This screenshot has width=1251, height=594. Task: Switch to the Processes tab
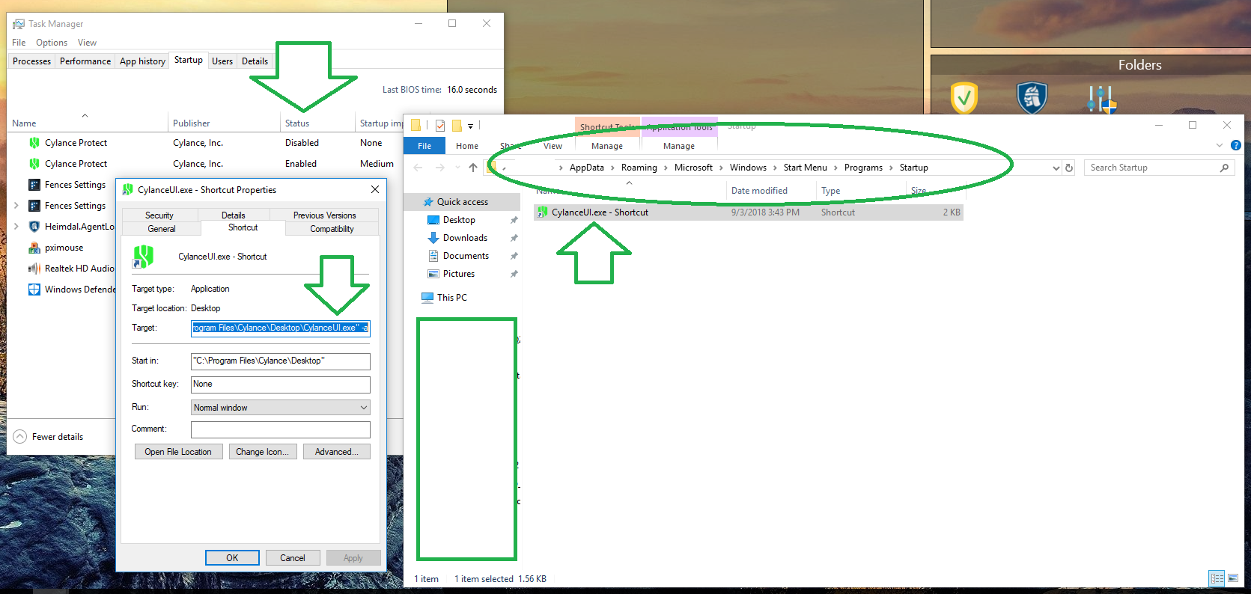[31, 61]
